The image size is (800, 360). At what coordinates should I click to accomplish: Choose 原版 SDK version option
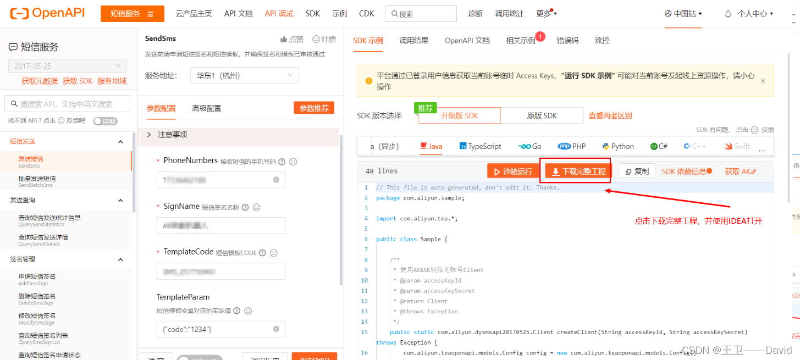click(x=542, y=115)
